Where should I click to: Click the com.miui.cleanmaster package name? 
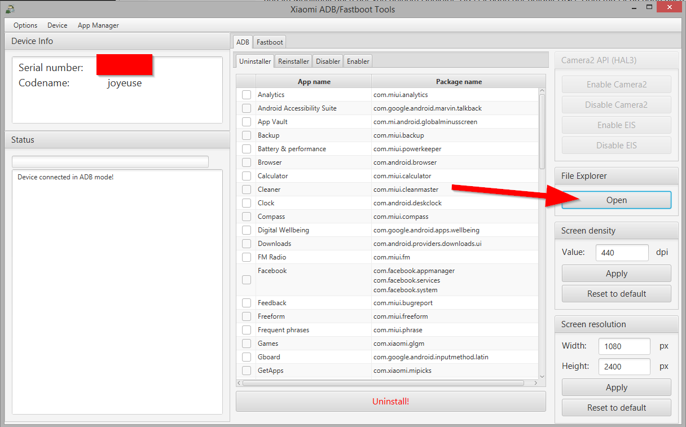pyautogui.click(x=406, y=190)
